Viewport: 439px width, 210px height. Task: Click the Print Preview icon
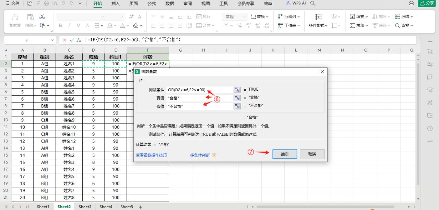point(55,3)
